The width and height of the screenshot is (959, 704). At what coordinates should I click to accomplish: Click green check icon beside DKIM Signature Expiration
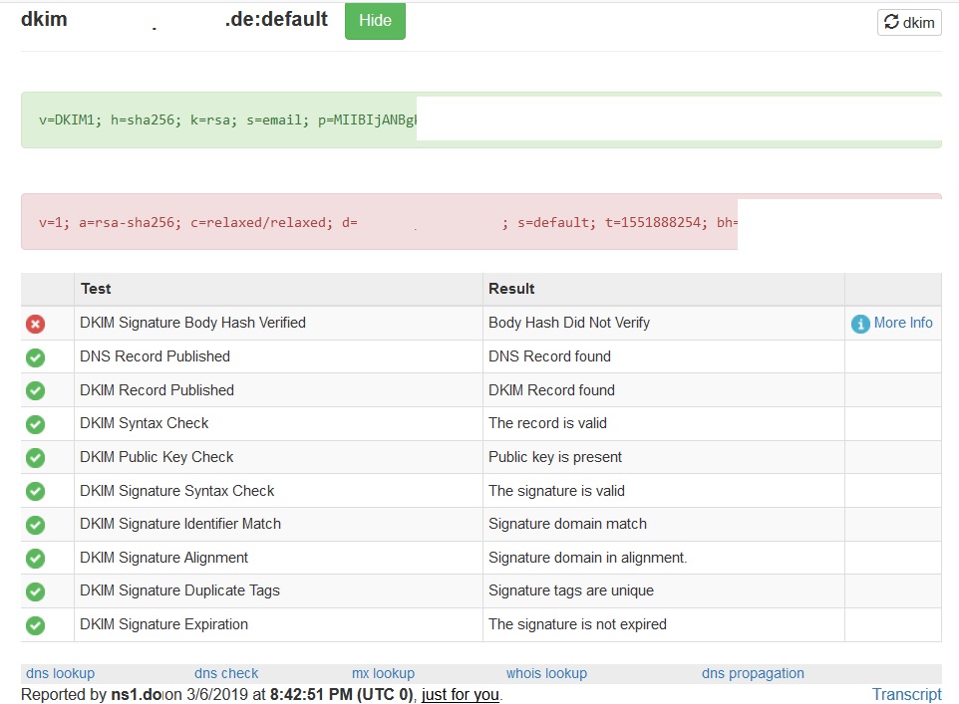point(36,625)
